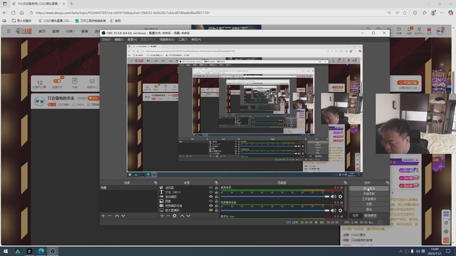The image size is (456, 256).
Task: Refresh the Douyu page in Edge
Action: (13, 13)
